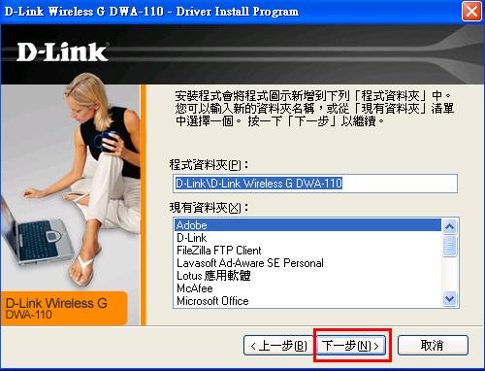Pick McAfee folder entry
Viewport: 485px width, 371px height.
pos(307,288)
